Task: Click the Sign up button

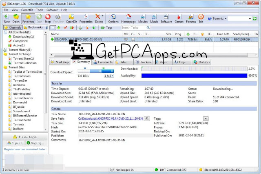Action: click(x=34, y=143)
